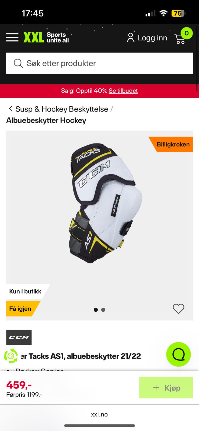Tap the xxl.no address bar
Screen dimensions: 199x431
point(99,414)
